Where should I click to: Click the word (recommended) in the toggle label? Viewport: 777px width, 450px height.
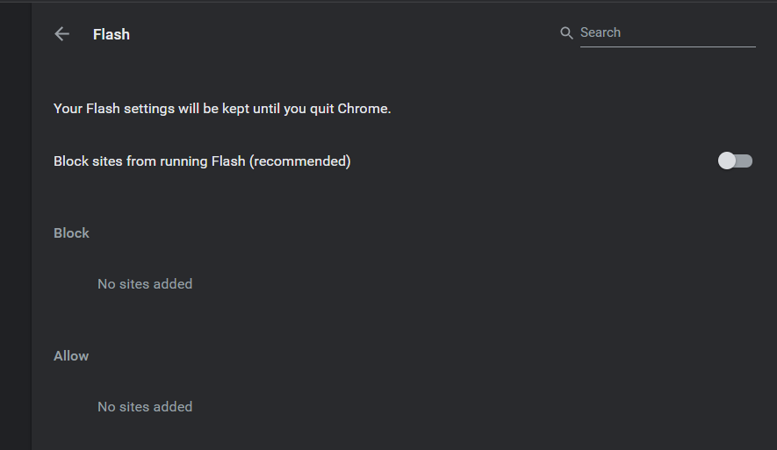tap(300, 161)
